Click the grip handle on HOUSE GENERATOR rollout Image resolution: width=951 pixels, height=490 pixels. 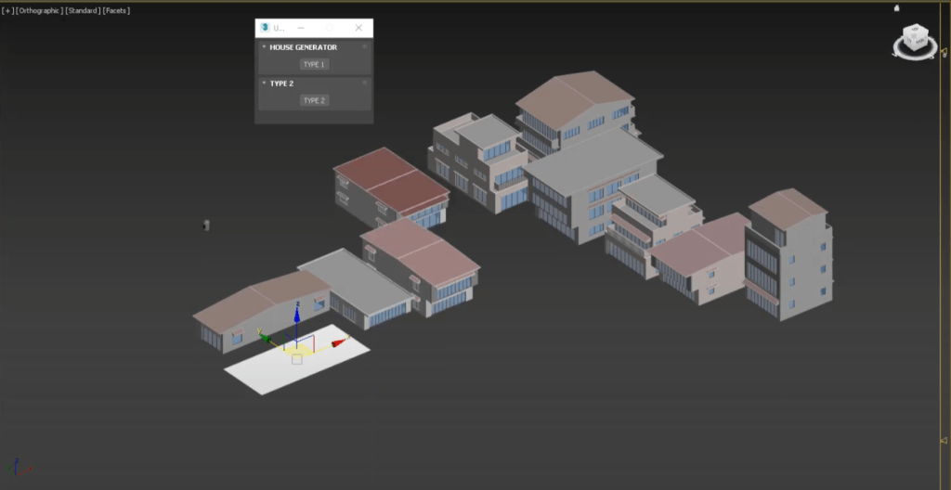pyautogui.click(x=364, y=46)
